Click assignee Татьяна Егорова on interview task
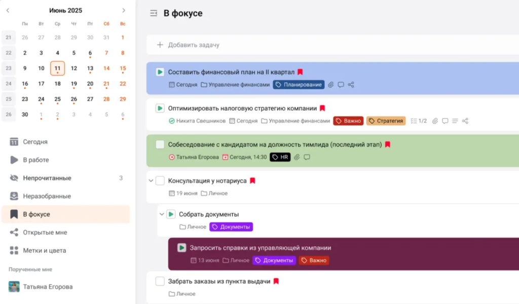The image size is (519, 304). tap(194, 157)
